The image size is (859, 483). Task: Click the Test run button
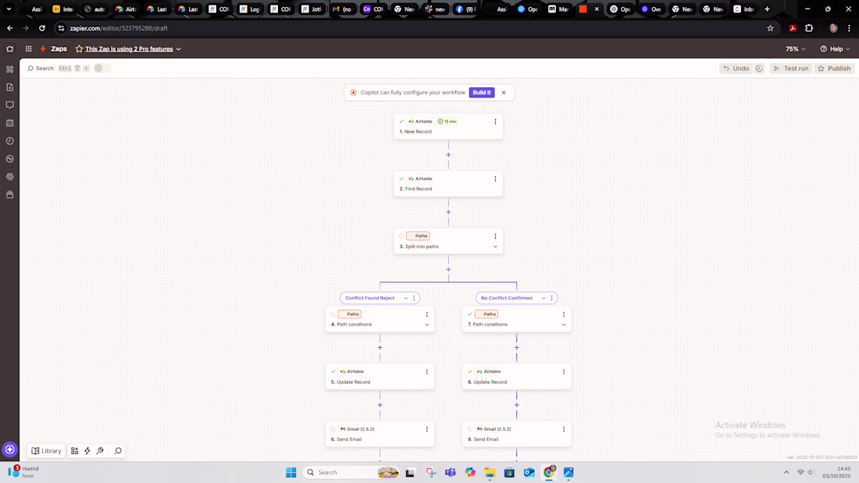pyautogui.click(x=791, y=69)
